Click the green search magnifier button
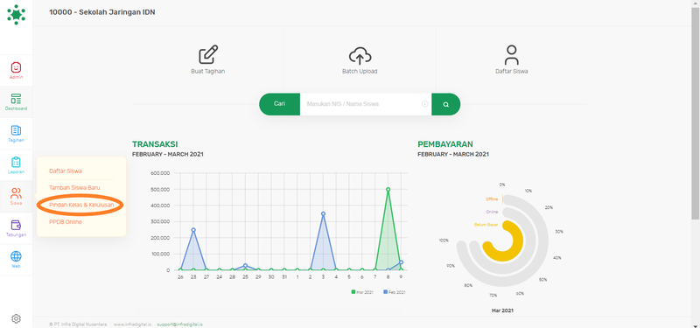This screenshot has height=328, width=700. (x=445, y=104)
